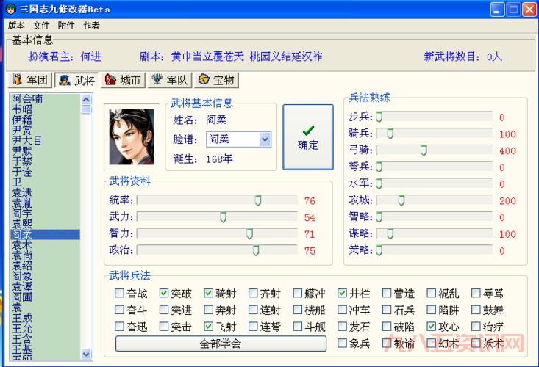Enable the 奋战 tactic checkbox
539x367 pixels.
[x=119, y=293]
